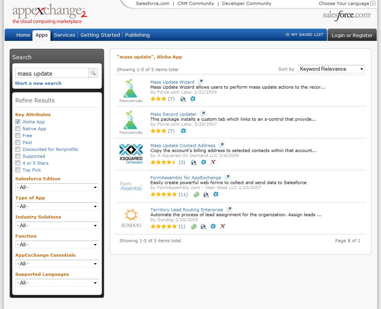Go to the Publishing tab
381x309 pixels.
pyautogui.click(x=137, y=35)
